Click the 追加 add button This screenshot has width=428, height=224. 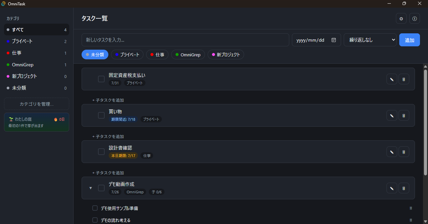[x=410, y=40]
